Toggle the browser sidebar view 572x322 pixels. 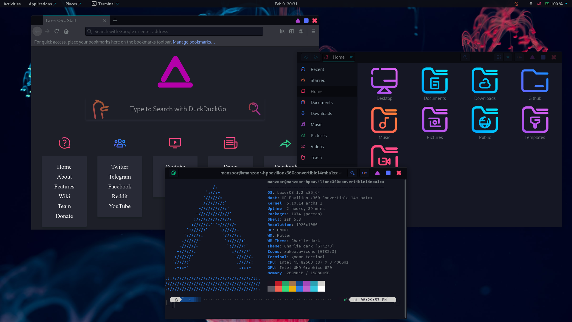292,31
